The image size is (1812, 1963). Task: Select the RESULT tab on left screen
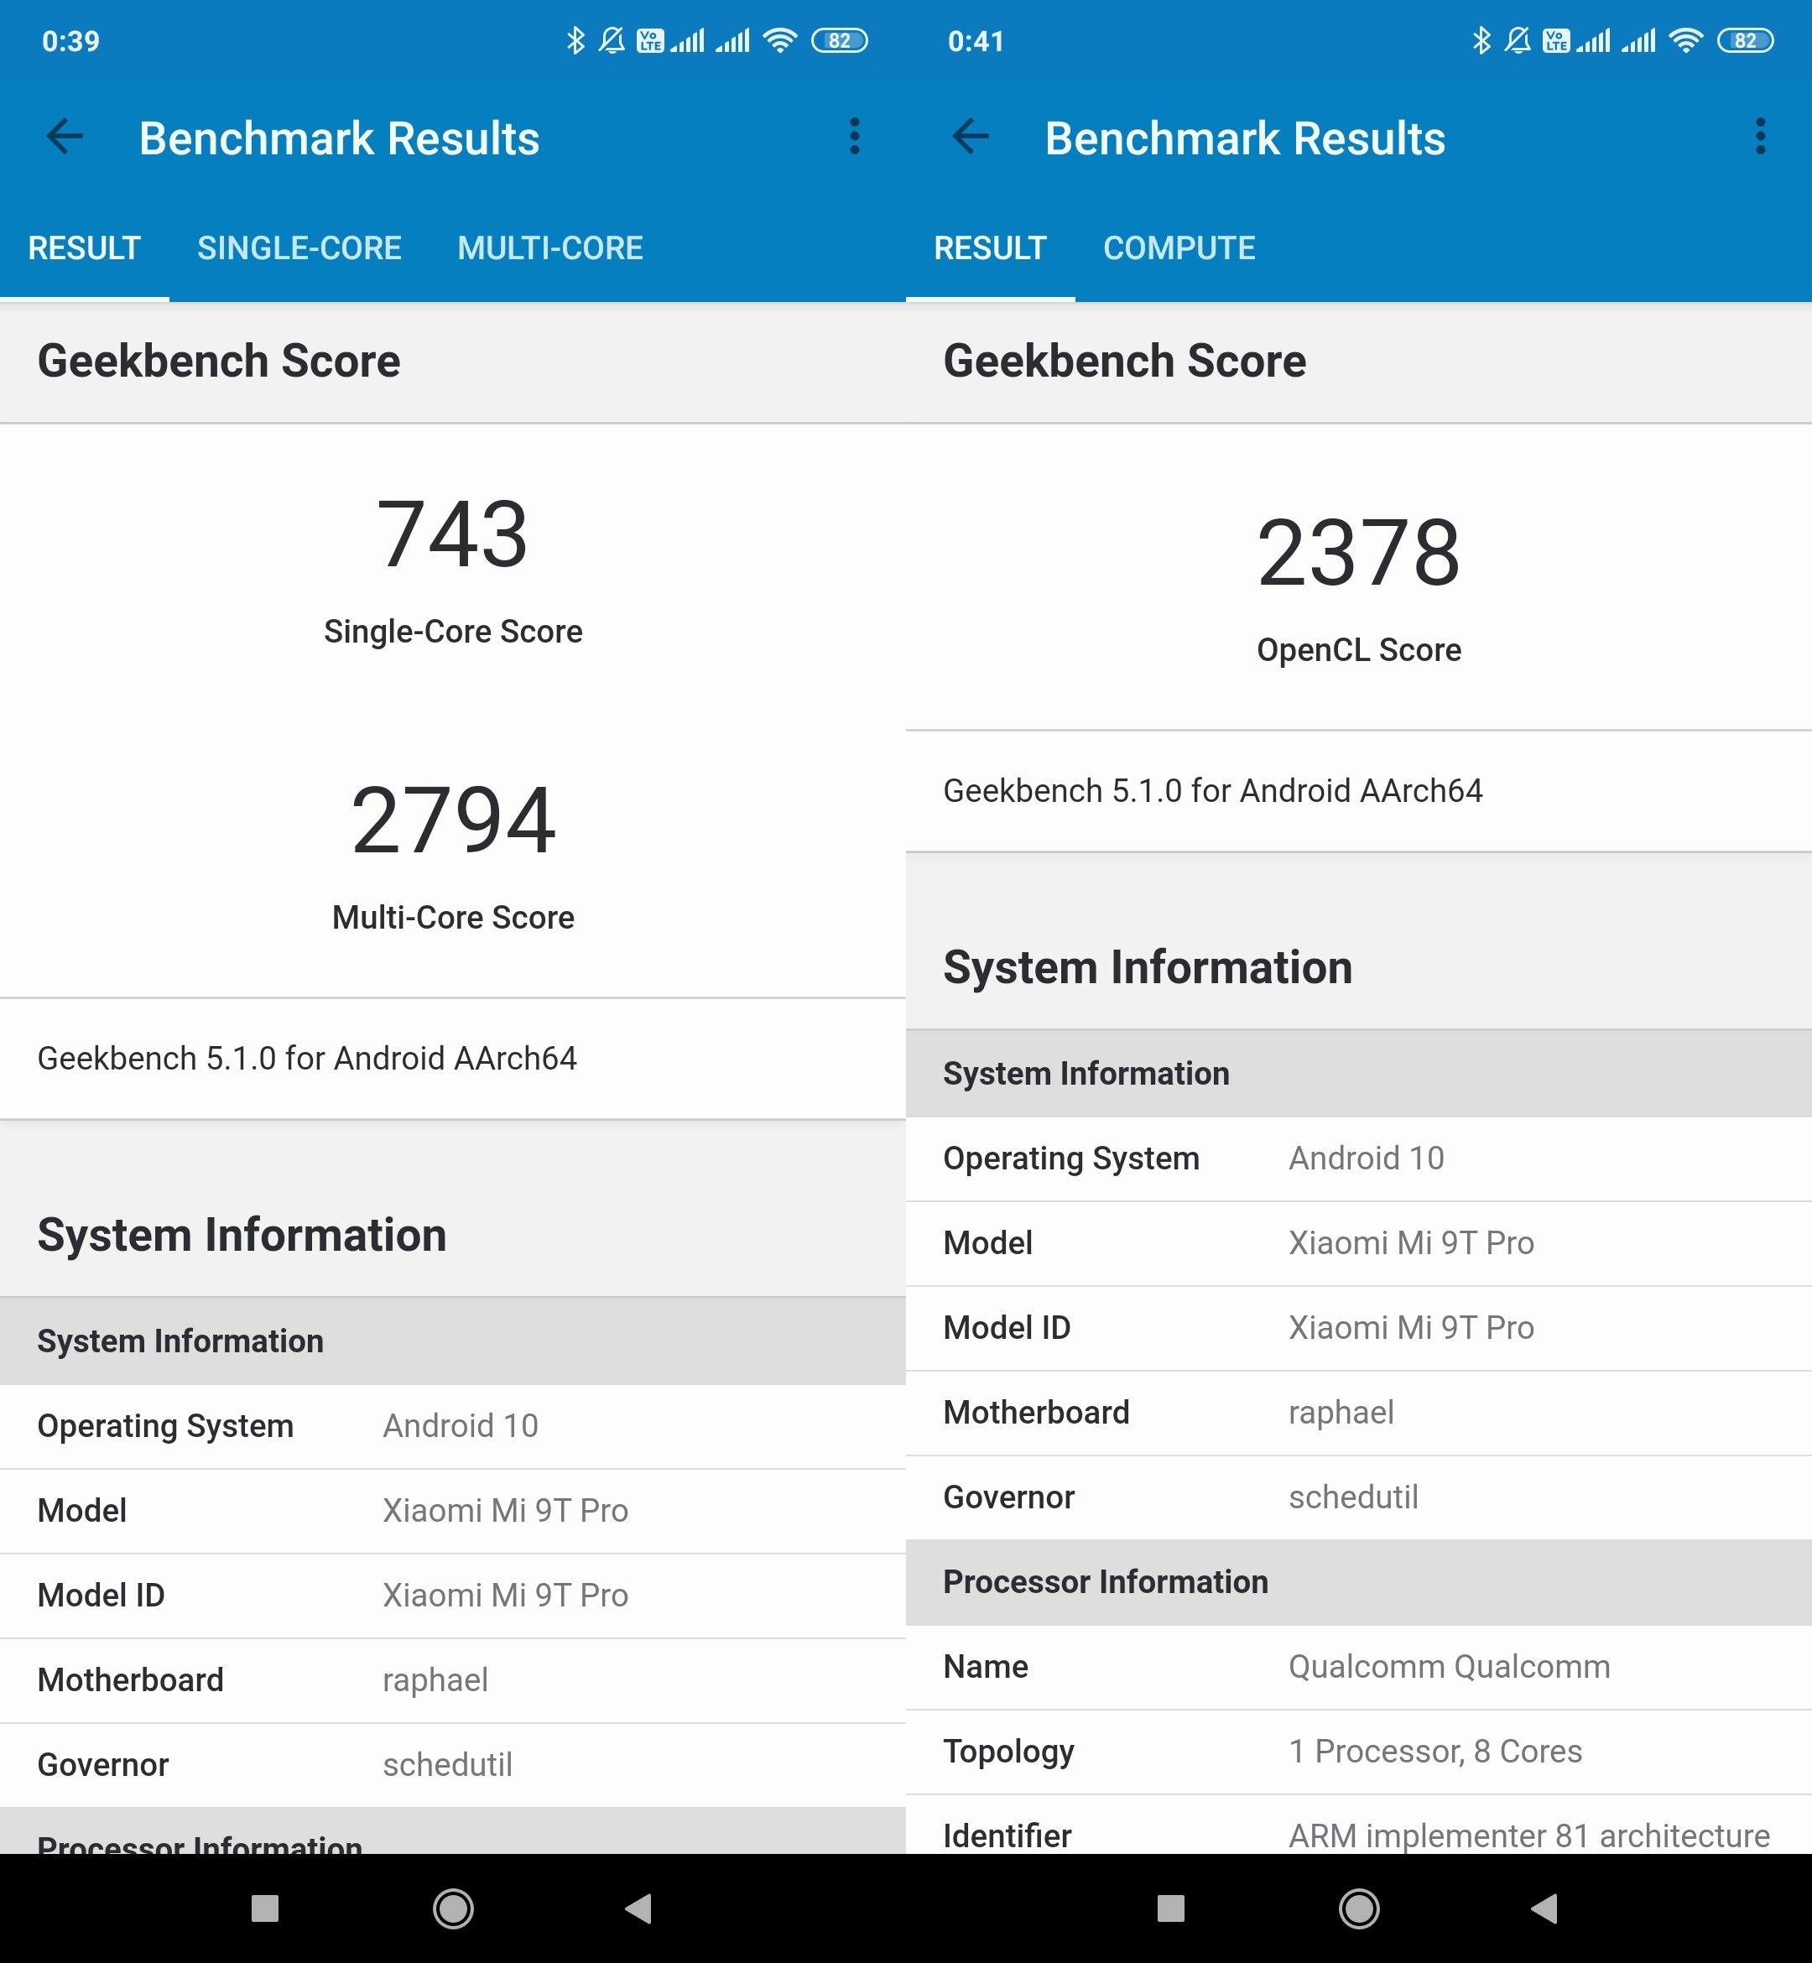pos(85,248)
